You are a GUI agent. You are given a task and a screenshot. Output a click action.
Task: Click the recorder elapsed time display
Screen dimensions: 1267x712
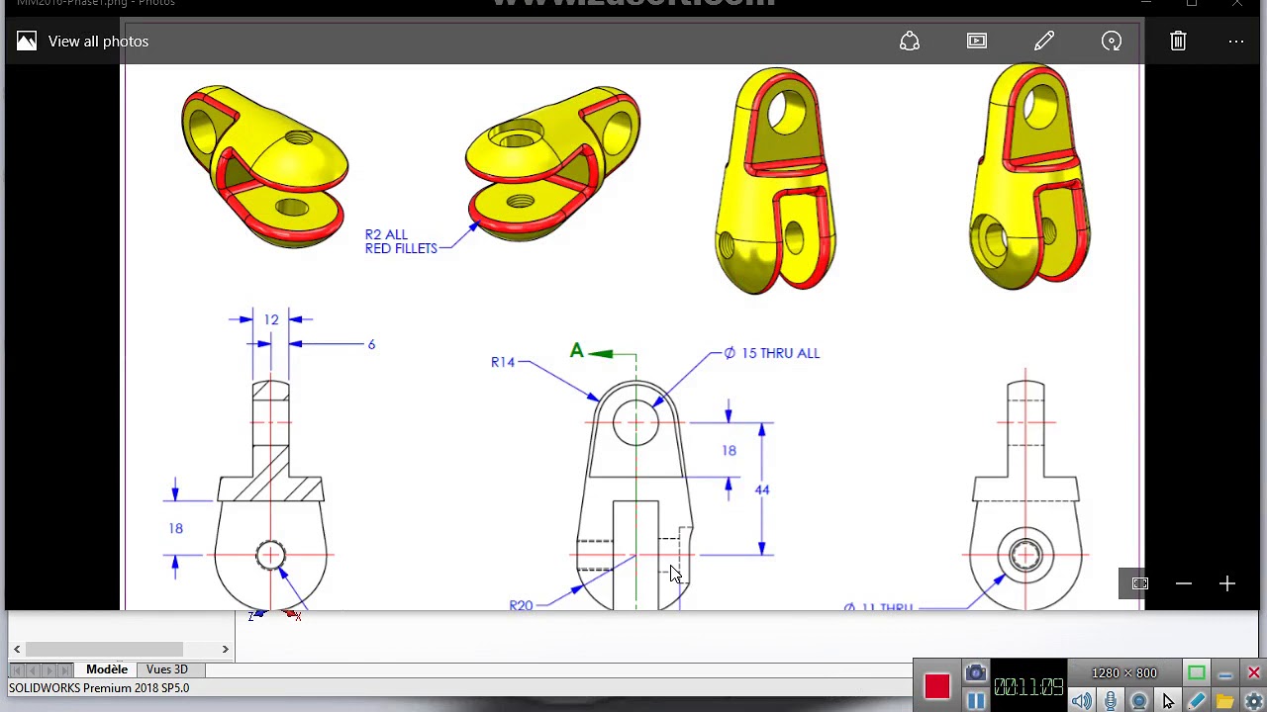pyautogui.click(x=1028, y=686)
